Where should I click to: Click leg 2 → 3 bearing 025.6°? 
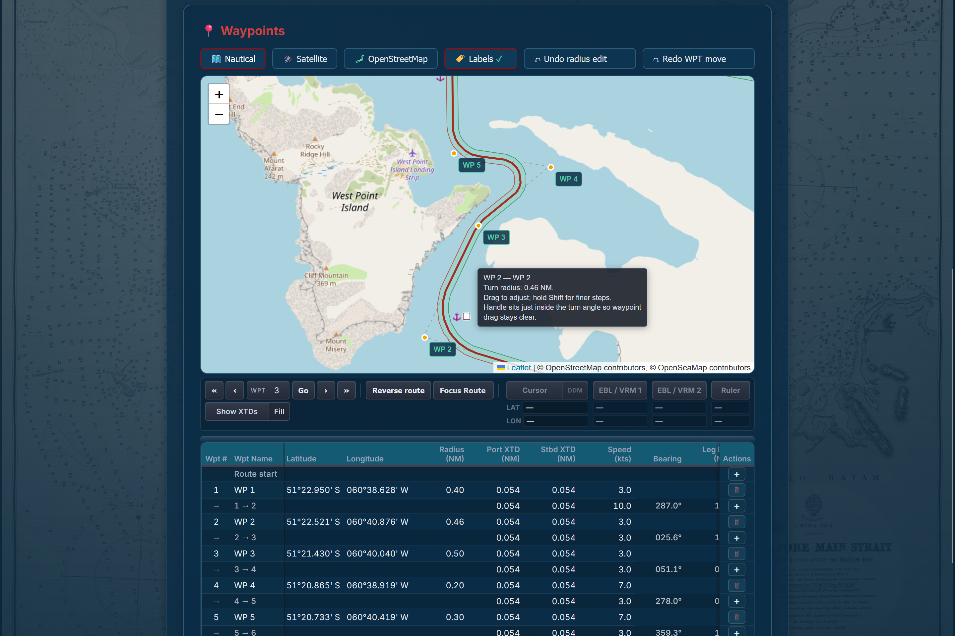[x=668, y=537]
